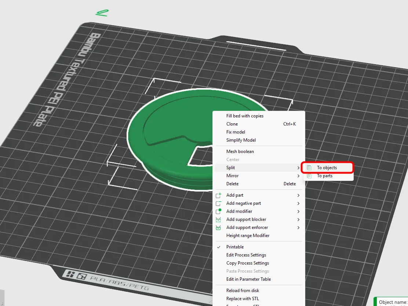This screenshot has height=306, width=408.
Task: Expand Add negative part submenu arrow
Action: (298, 204)
